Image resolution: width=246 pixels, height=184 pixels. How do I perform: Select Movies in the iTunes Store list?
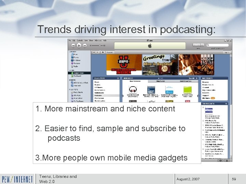[x=97, y=85]
